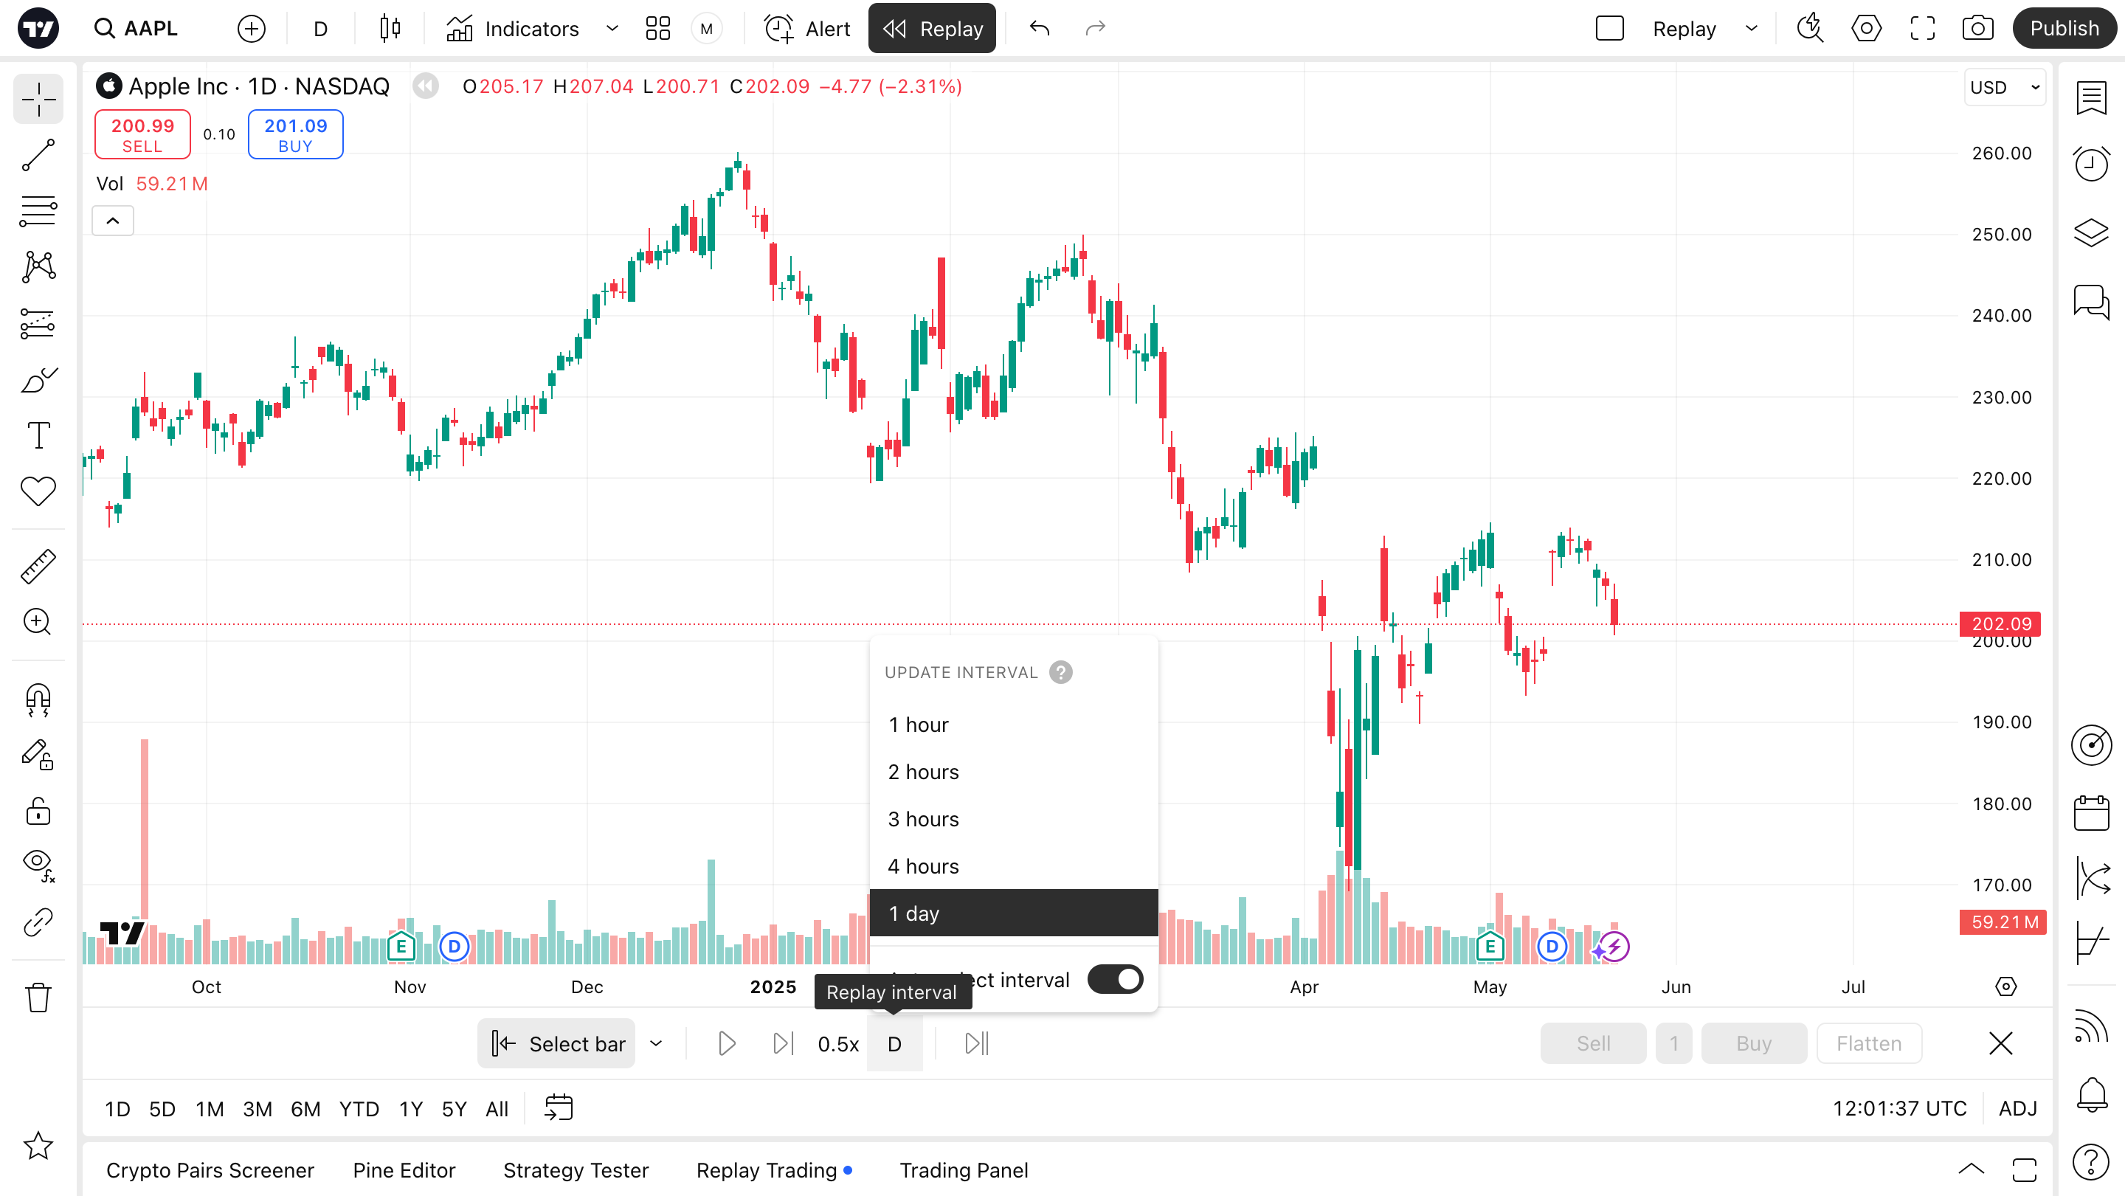Click the 201.09 BUY price button
The width and height of the screenshot is (2125, 1196).
pos(295,134)
